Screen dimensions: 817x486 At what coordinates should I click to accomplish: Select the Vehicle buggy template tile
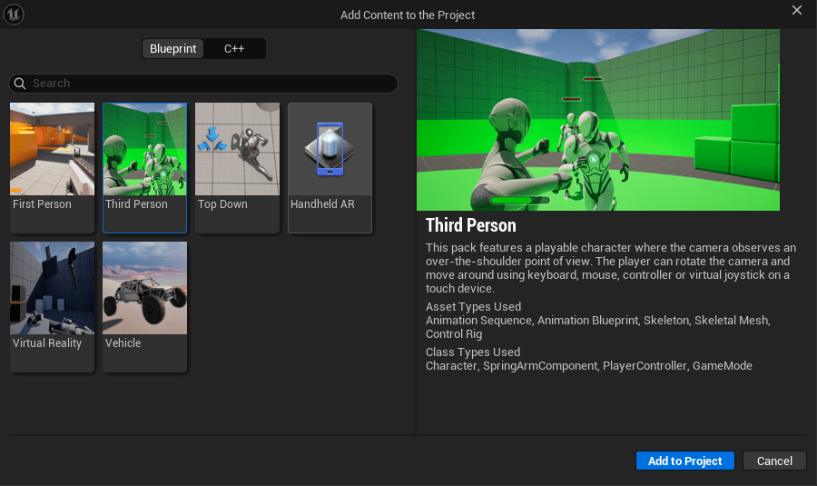144,288
